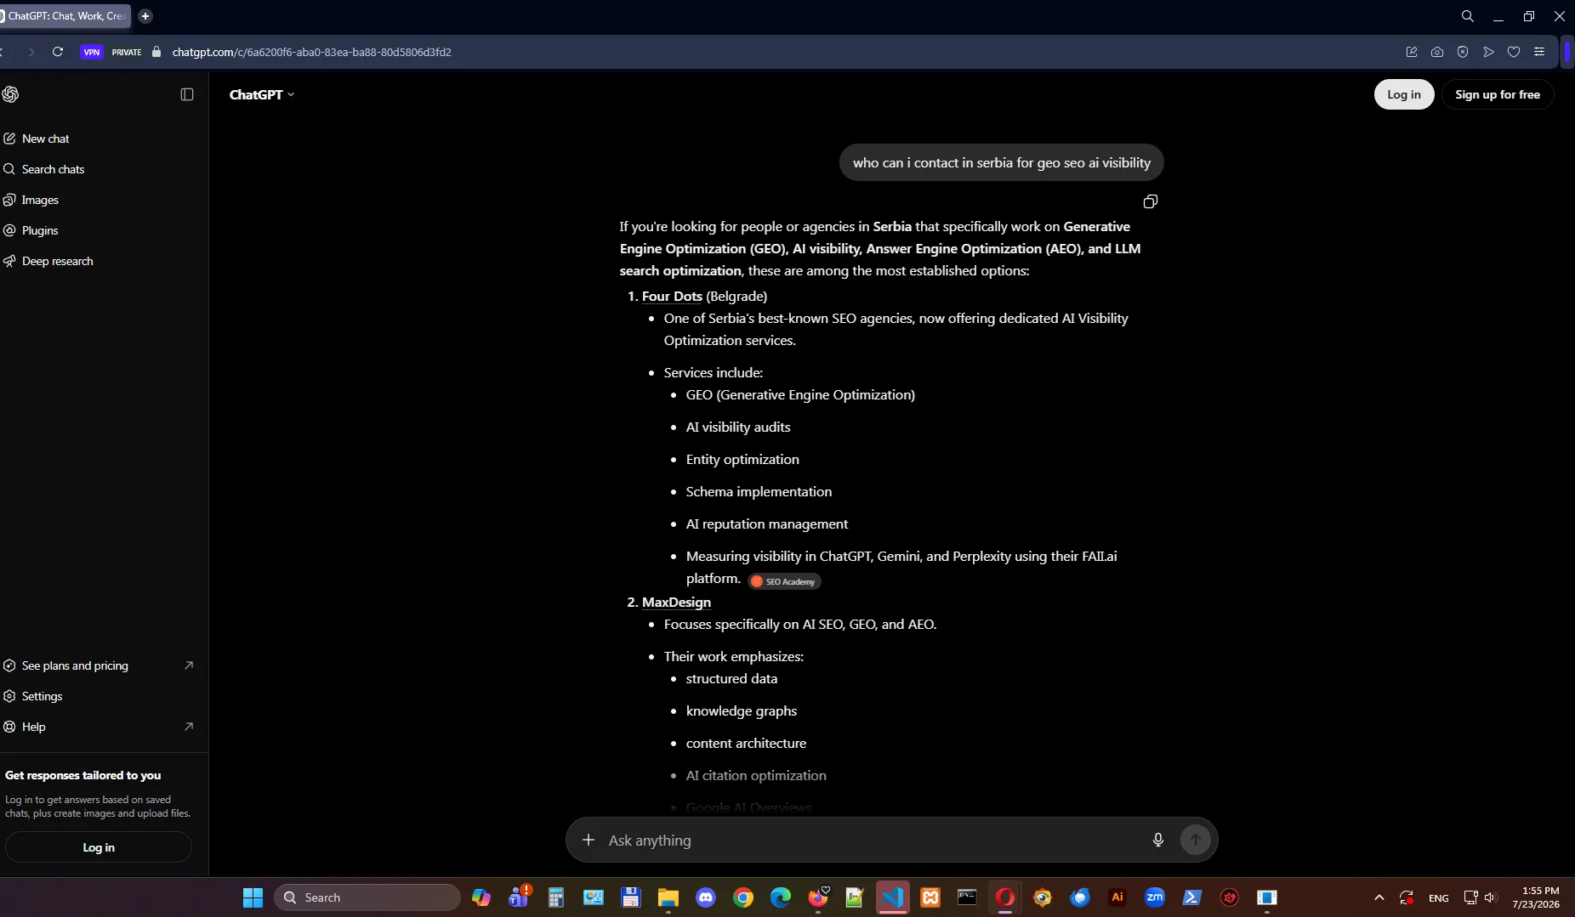Open the MaxDesign link

(x=676, y=602)
